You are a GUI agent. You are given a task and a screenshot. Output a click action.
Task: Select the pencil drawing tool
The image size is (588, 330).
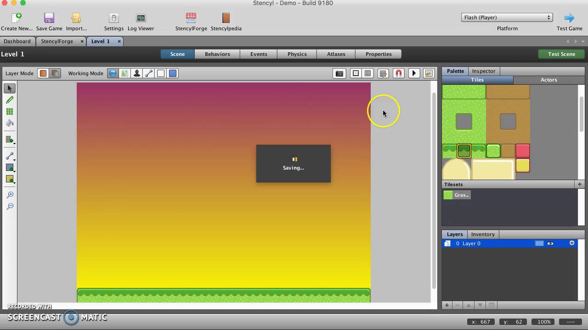[9, 100]
